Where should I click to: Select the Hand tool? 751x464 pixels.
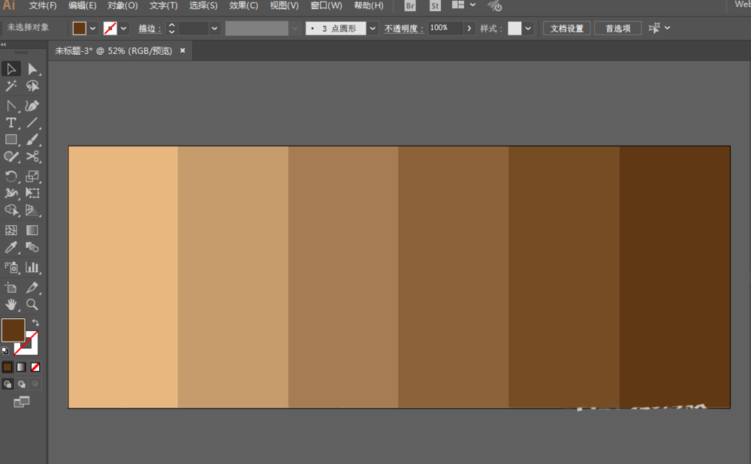click(11, 305)
